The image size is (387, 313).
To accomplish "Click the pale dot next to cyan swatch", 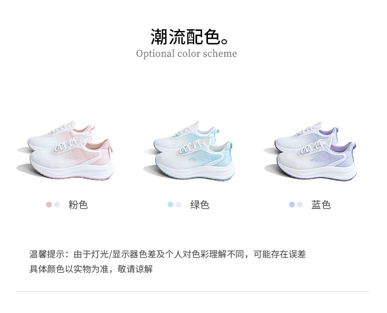I will [x=178, y=205].
